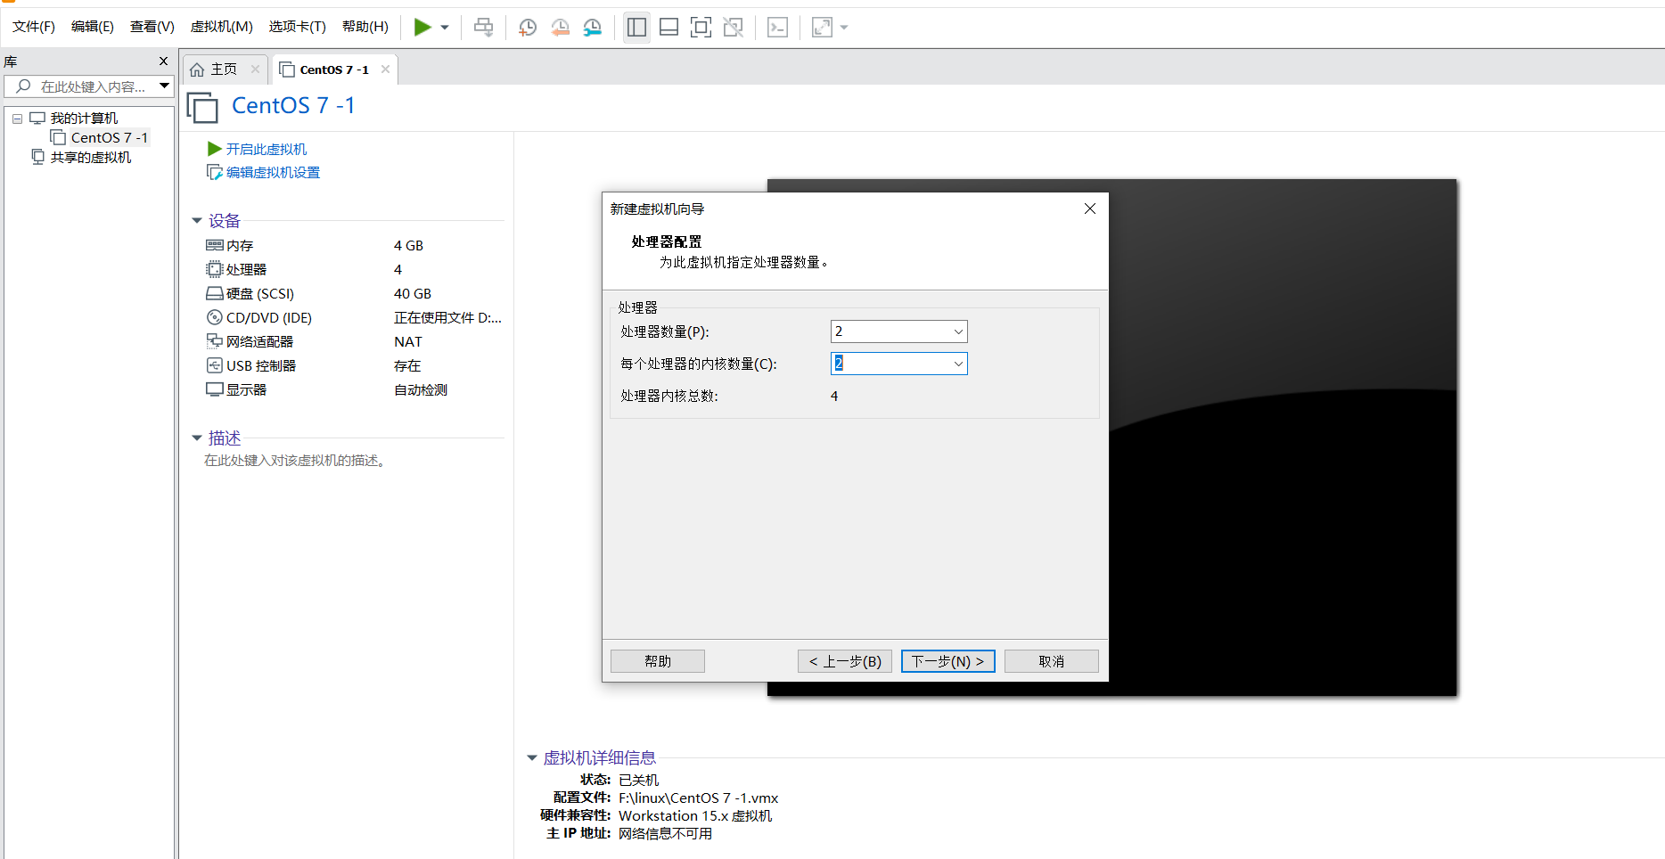Viewport: 1665px width, 859px height.
Task: Open the 帮助(H) menu
Action: coord(365,27)
